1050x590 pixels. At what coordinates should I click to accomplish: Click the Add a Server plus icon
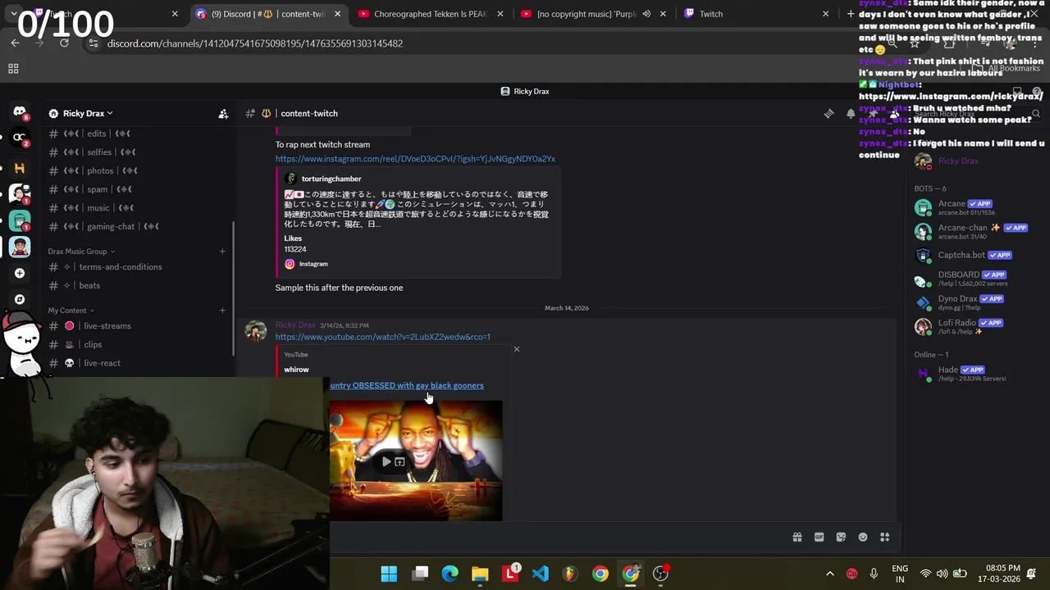(20, 273)
